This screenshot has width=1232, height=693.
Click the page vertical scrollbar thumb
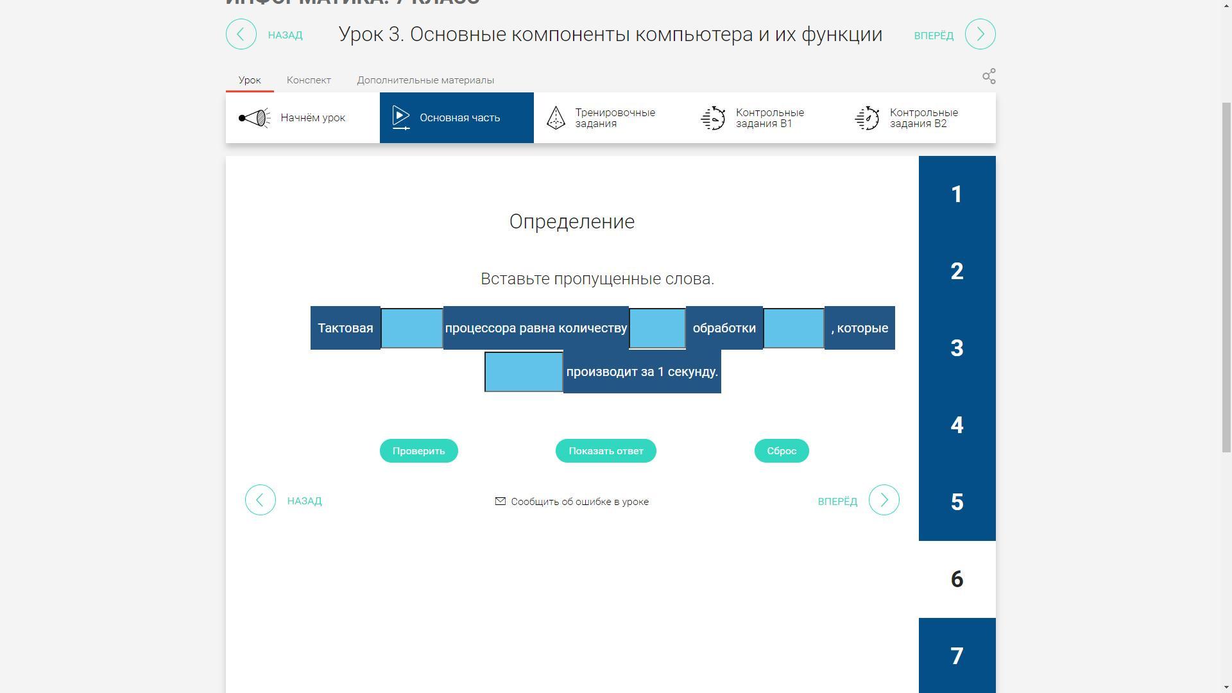coord(1226,276)
